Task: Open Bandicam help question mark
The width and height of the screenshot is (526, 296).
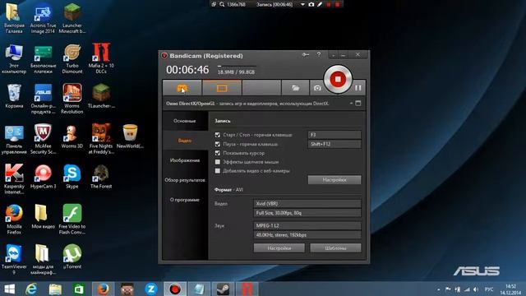Action: [319, 55]
